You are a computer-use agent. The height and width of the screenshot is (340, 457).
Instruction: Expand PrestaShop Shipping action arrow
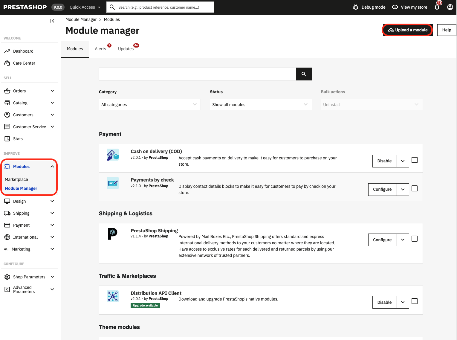[x=403, y=240]
